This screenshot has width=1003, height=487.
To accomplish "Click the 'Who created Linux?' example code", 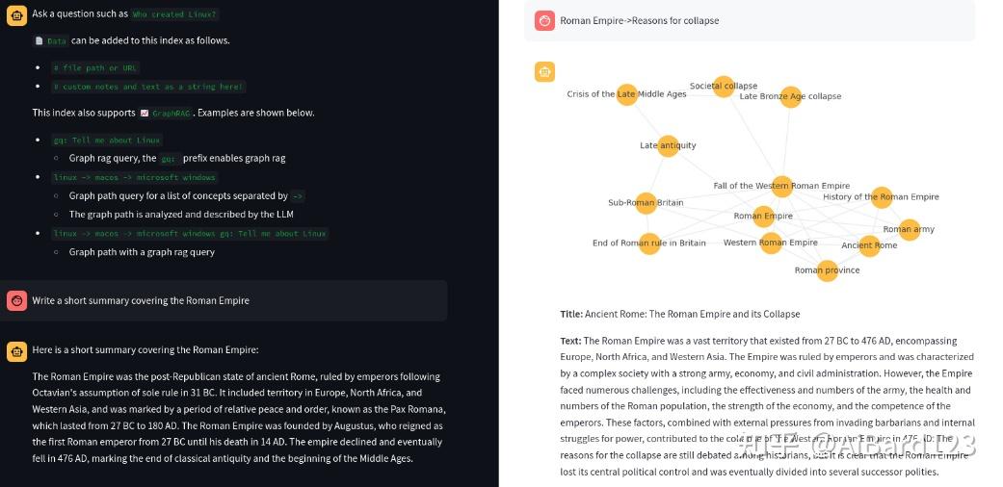I will click(x=174, y=14).
